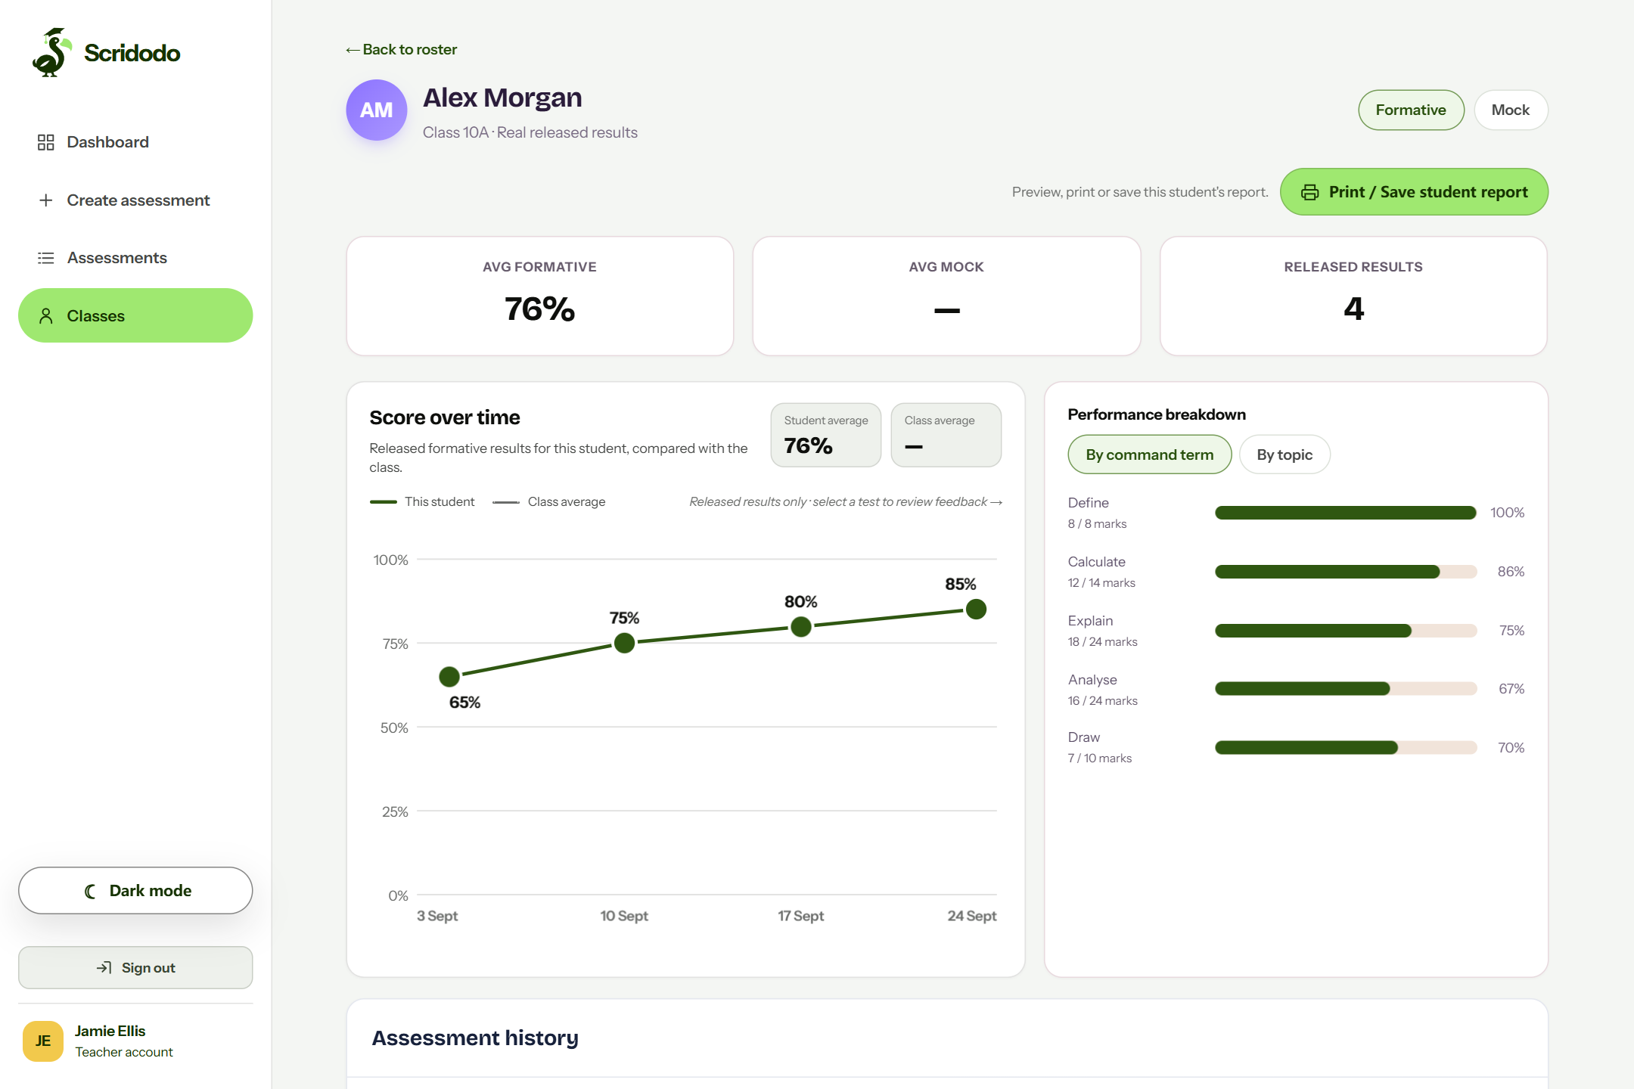Click the Jamie Ellis account name
The width and height of the screenshot is (1634, 1089).
tap(110, 1031)
